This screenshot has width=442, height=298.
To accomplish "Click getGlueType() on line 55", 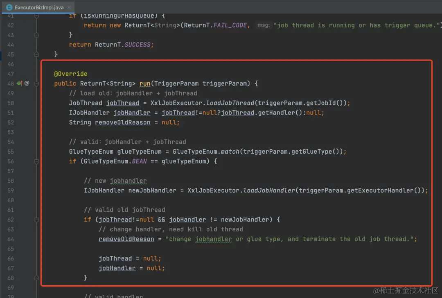I will click(316, 152).
